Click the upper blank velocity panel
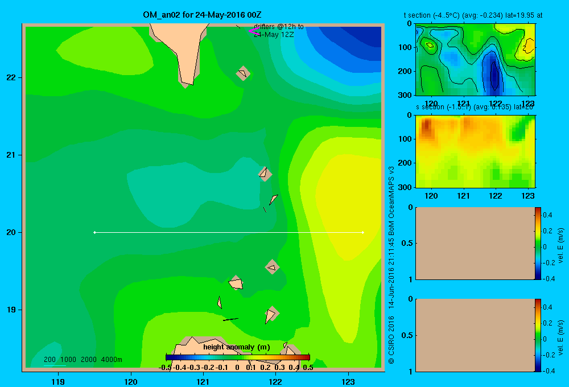The height and width of the screenshot is (387, 569). click(475, 243)
